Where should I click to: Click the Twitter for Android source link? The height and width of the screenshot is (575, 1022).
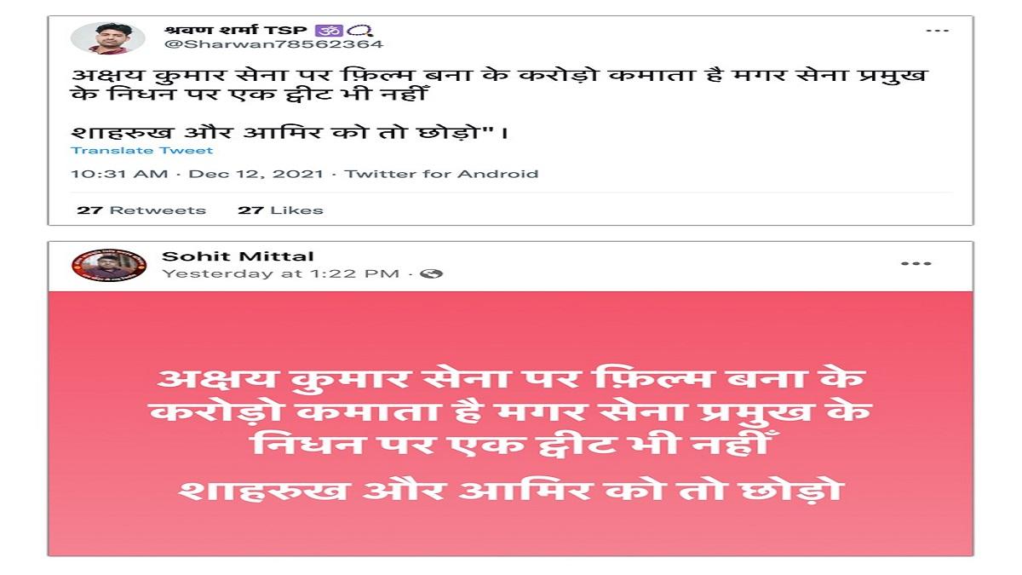tap(441, 174)
